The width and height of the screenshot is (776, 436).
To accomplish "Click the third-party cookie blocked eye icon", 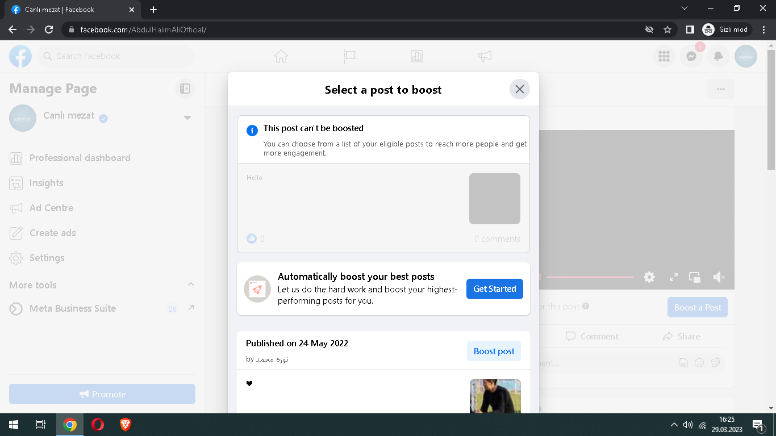I will [x=649, y=30].
